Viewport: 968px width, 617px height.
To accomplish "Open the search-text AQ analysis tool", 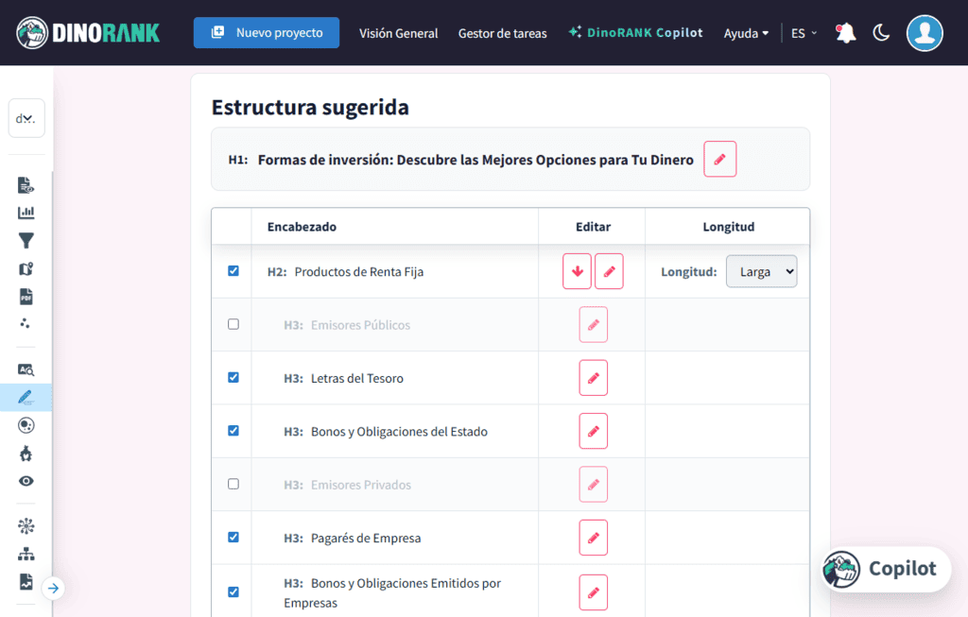I will (26, 368).
